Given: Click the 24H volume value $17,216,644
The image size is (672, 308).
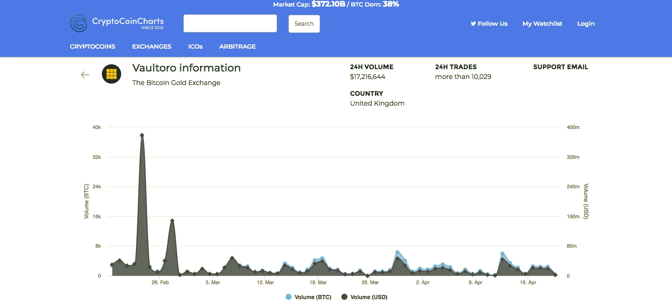Looking at the screenshot, I should [x=368, y=77].
